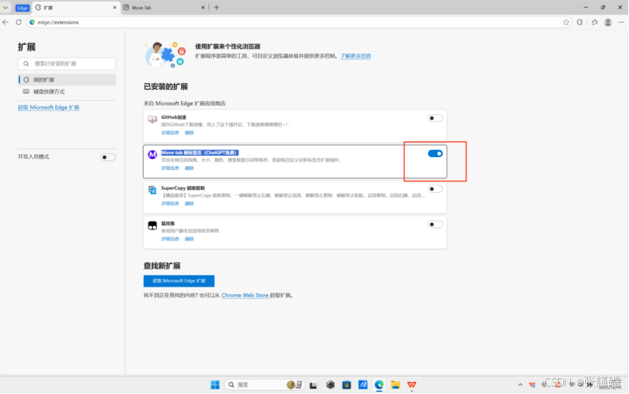
Task: Go back using the browser back arrow
Action: pyautogui.click(x=5, y=22)
